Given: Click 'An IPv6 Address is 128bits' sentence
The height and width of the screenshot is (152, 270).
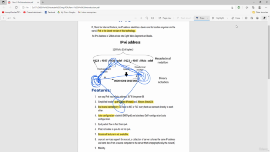Looking at the screenshot, I should pyautogui.click(x=122, y=36).
